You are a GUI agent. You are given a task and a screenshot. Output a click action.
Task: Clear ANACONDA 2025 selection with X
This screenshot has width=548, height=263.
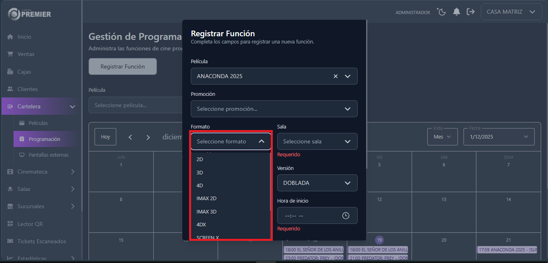point(336,76)
